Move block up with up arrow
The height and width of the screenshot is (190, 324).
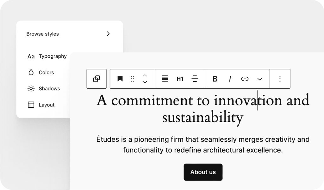[145, 75]
